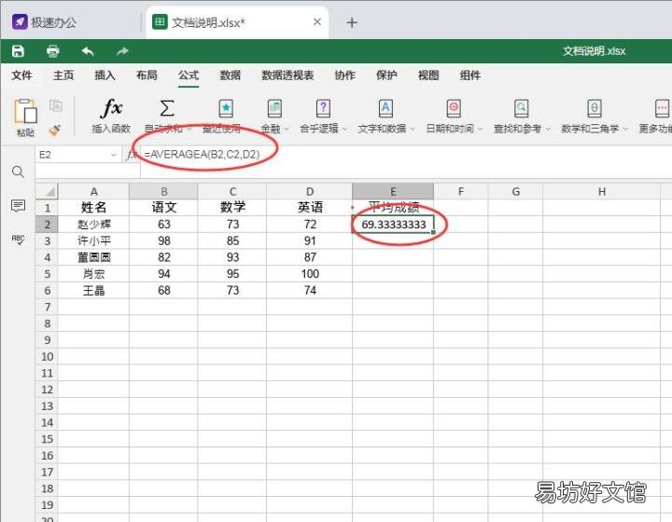The height and width of the screenshot is (522, 672).
Task: Select cell containing 赵少辉
Action: click(x=94, y=225)
